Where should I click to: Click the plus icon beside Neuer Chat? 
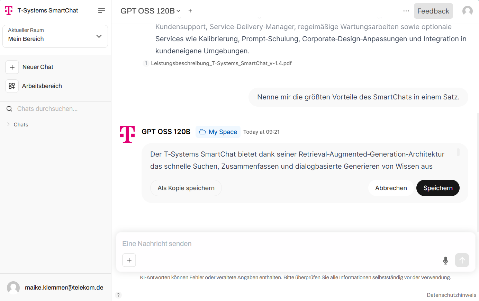[12, 67]
